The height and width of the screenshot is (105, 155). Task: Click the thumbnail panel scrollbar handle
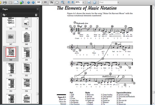(x=37, y=94)
